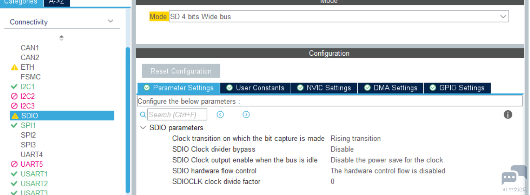Open the Mode dropdown for SD bus

[503, 17]
